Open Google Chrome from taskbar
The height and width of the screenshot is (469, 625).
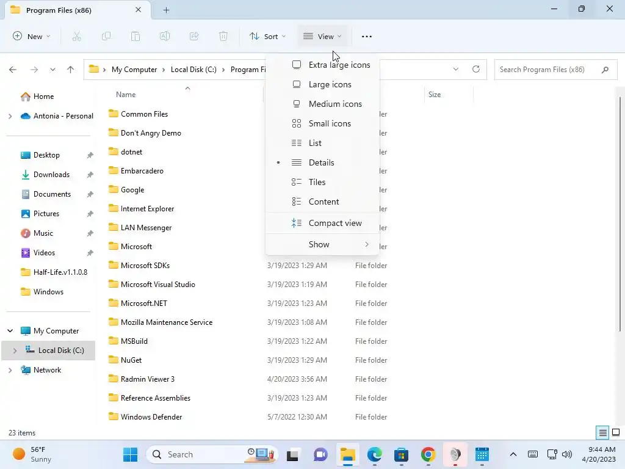pos(428,454)
